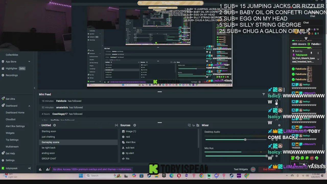Click the App Store icon in sidebar
The image size is (327, 184).
point(3,62)
